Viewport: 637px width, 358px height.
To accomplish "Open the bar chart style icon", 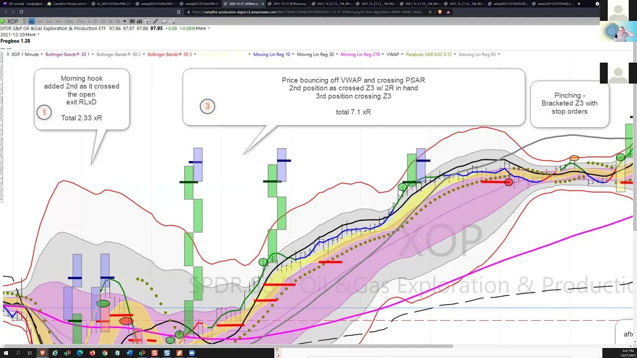I will coord(139,21).
